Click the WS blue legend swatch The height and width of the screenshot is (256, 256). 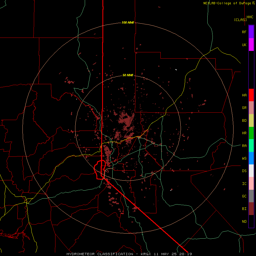251,158
